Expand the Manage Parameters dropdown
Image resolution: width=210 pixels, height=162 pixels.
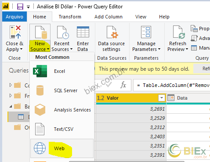click(159, 49)
